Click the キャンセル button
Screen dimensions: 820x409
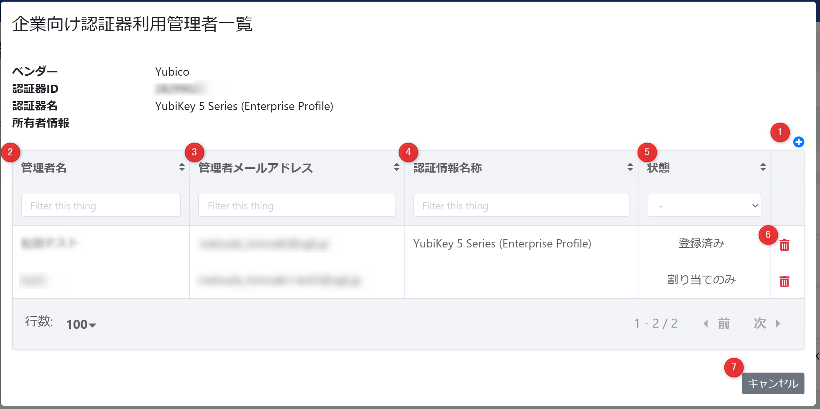pos(773,383)
